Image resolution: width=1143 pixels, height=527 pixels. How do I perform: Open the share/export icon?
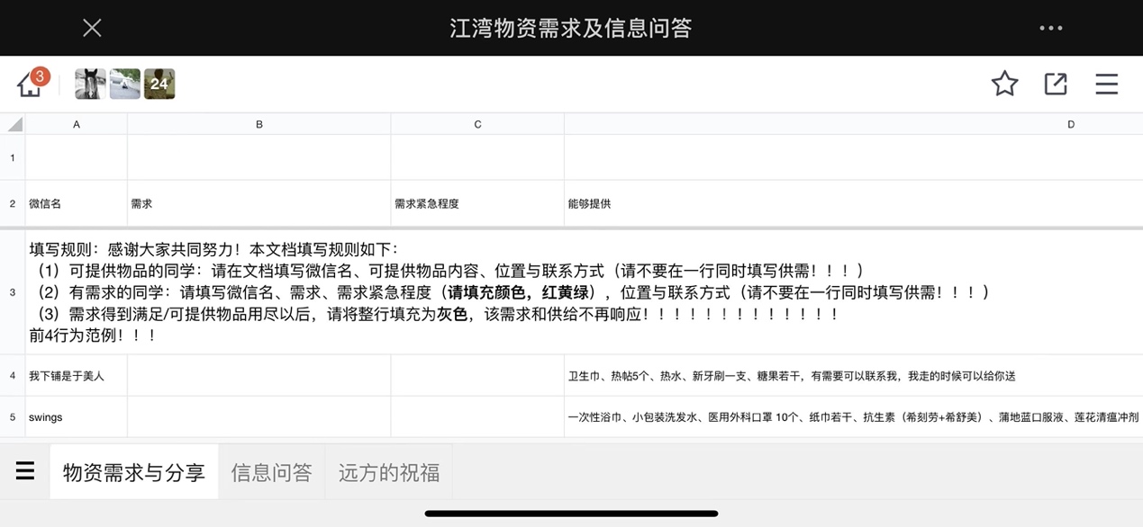point(1056,84)
